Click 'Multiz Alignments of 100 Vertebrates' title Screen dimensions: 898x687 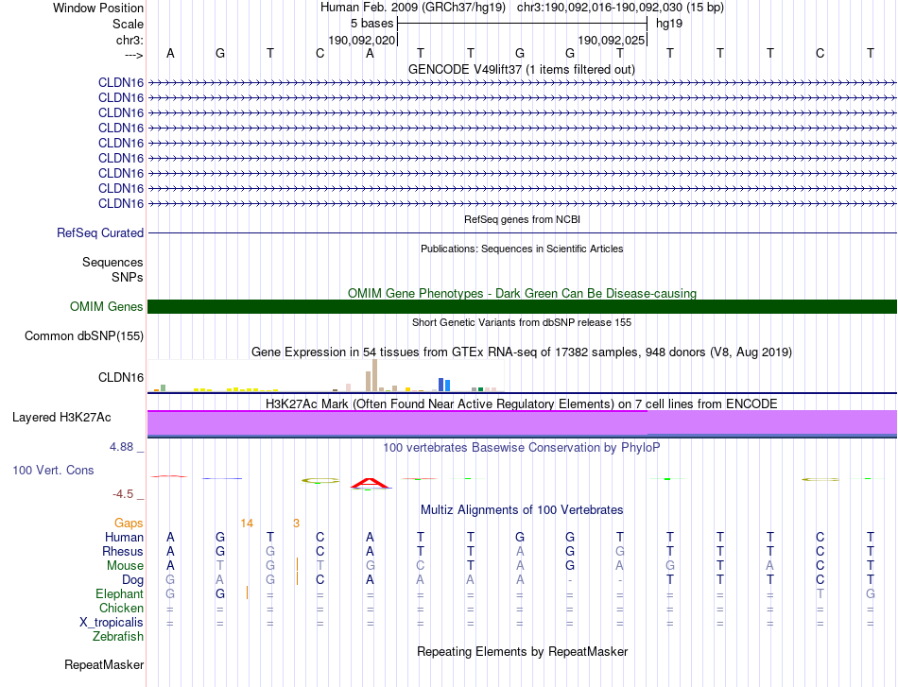[522, 509]
